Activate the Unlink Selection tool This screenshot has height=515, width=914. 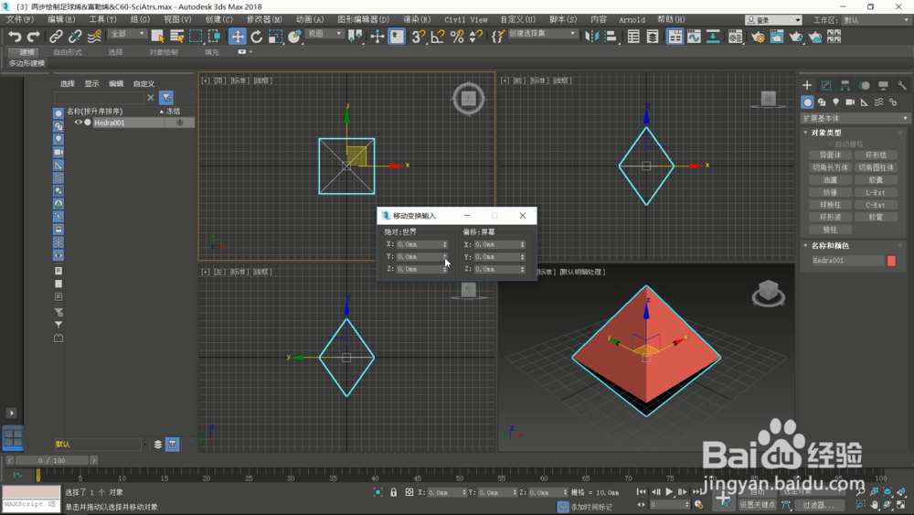[x=75, y=37]
